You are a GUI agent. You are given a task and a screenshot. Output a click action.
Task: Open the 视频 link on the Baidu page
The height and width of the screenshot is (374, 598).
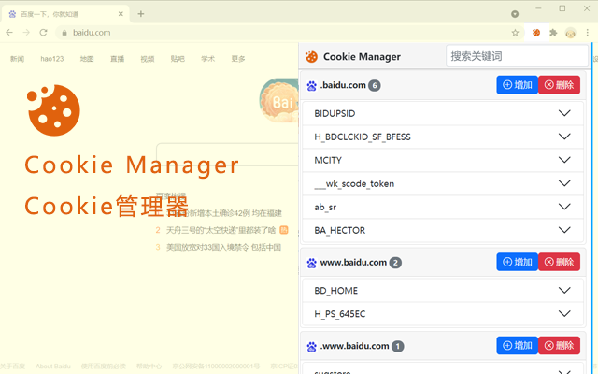(148, 59)
